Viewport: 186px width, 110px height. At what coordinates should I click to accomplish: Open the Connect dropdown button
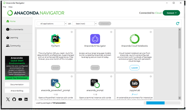pos(172,13)
